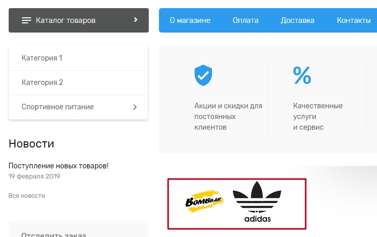This screenshot has width=377, height=237.
Task: Open the О магазине page
Action: pyautogui.click(x=190, y=20)
